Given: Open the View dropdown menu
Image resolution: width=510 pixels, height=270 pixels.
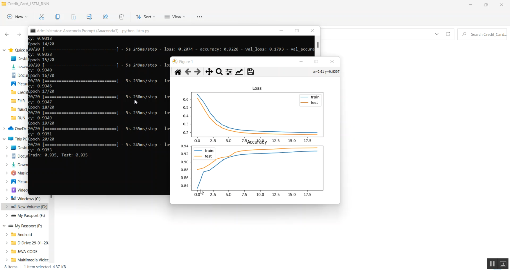Looking at the screenshot, I should tap(175, 17).
